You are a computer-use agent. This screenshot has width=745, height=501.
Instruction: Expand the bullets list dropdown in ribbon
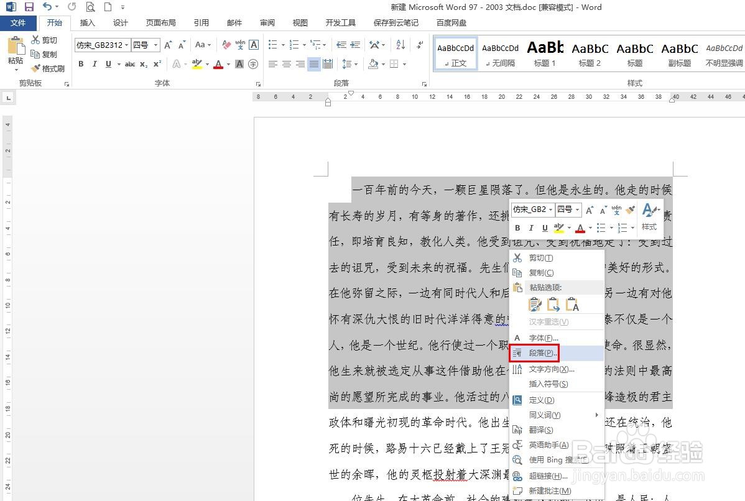[x=283, y=45]
